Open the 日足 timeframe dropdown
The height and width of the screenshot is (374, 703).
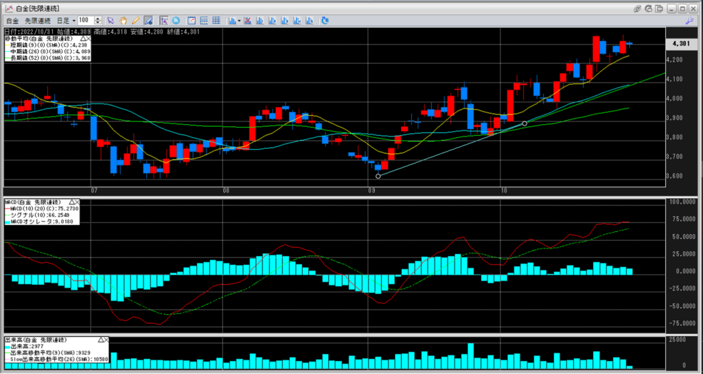[73, 21]
